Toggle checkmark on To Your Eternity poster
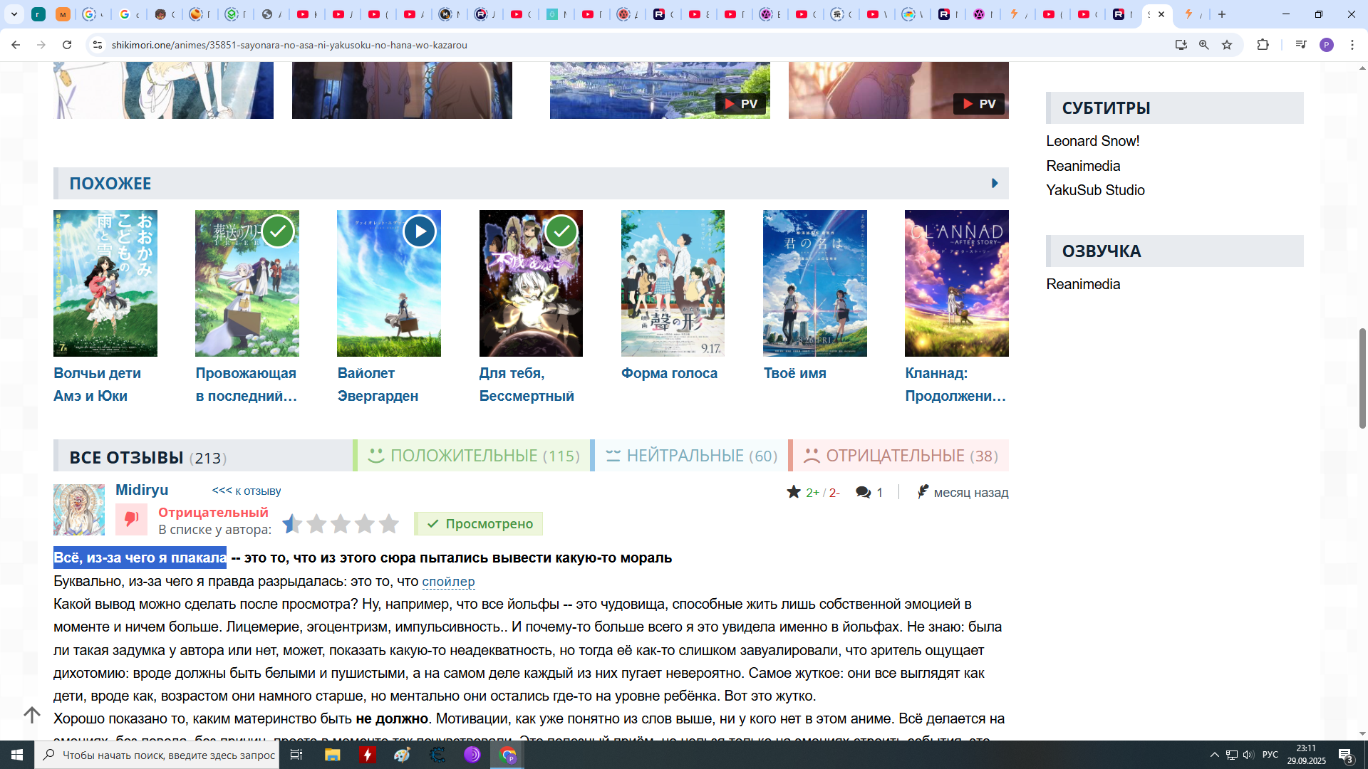Screen dimensions: 1368x769 click(561, 231)
